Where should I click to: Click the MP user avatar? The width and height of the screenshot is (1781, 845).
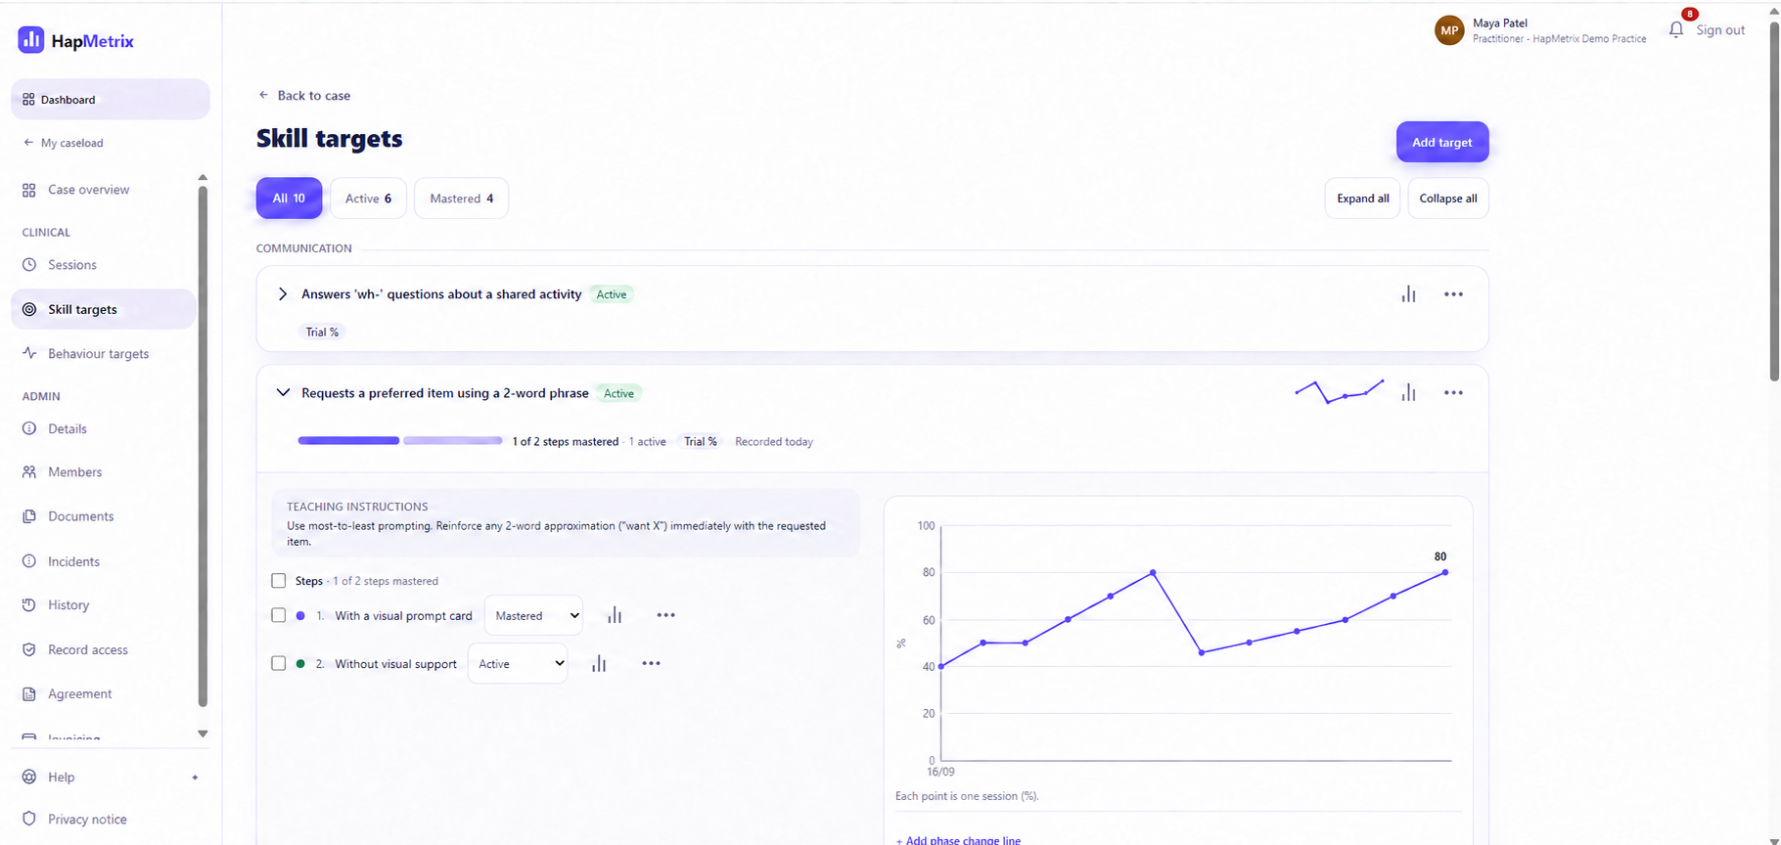[1449, 30]
